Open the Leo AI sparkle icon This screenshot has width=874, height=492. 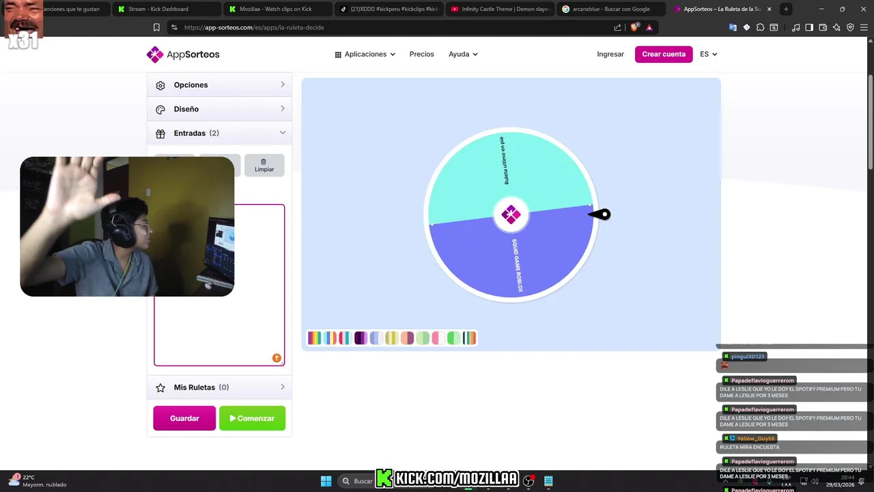click(x=836, y=27)
